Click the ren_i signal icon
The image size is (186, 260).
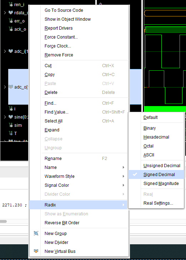(x=11, y=5)
